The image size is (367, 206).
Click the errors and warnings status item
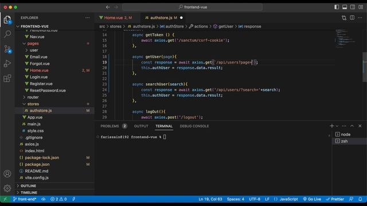click(x=58, y=199)
